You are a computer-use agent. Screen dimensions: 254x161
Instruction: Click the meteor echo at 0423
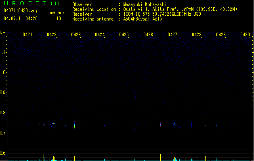pyautogui.click(x=75, y=125)
